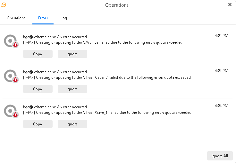Open the Log tab
The image size is (236, 163).
point(64,18)
